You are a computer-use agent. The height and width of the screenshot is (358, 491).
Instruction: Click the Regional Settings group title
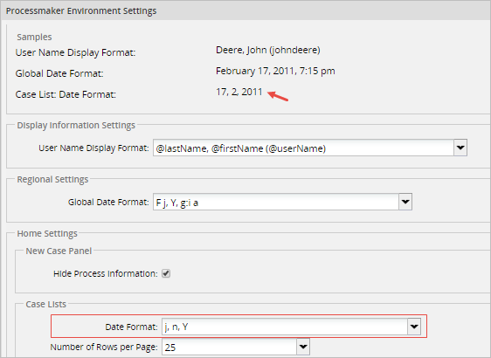(52, 180)
